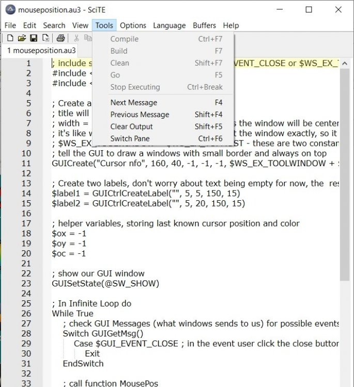Click the Save floppy disk icon
354x387 pixels.
pyautogui.click(x=34, y=38)
